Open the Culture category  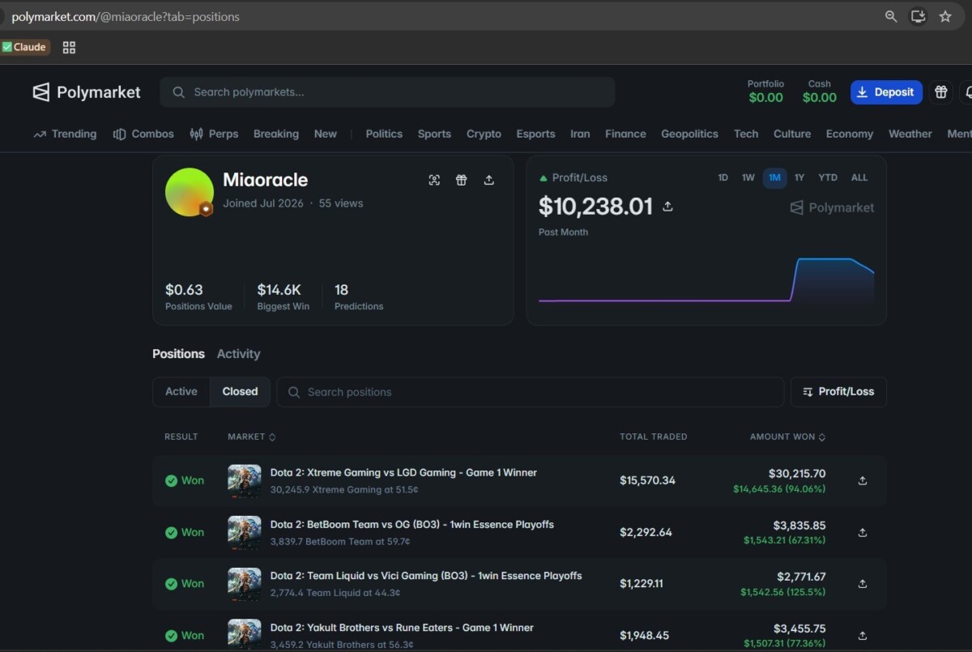(x=792, y=134)
